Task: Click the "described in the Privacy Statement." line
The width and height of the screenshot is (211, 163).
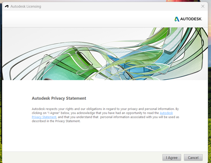Action: point(56,121)
